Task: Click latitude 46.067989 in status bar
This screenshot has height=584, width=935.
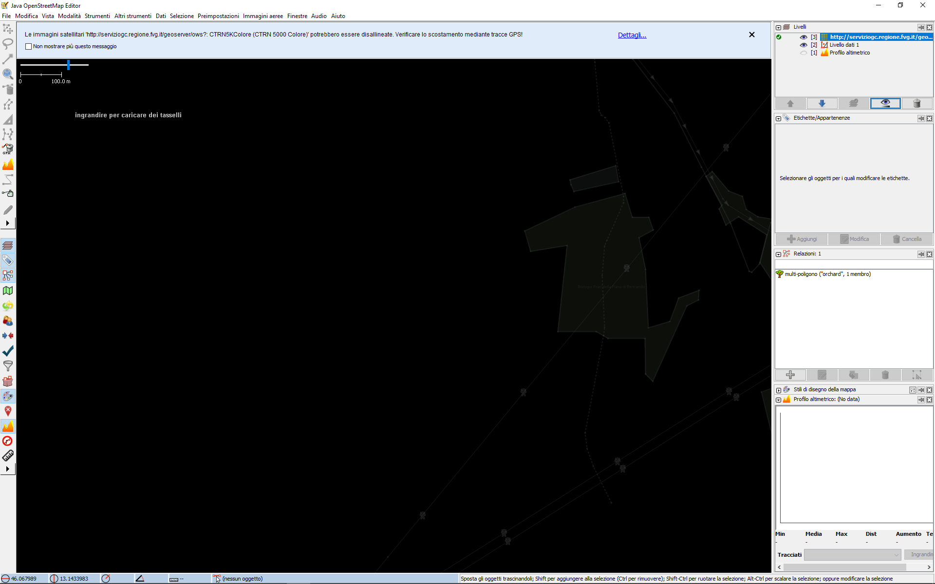Action: (23, 579)
